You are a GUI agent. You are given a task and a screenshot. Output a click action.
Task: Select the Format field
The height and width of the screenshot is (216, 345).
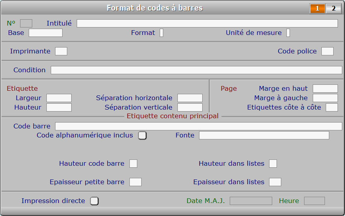tap(162, 33)
